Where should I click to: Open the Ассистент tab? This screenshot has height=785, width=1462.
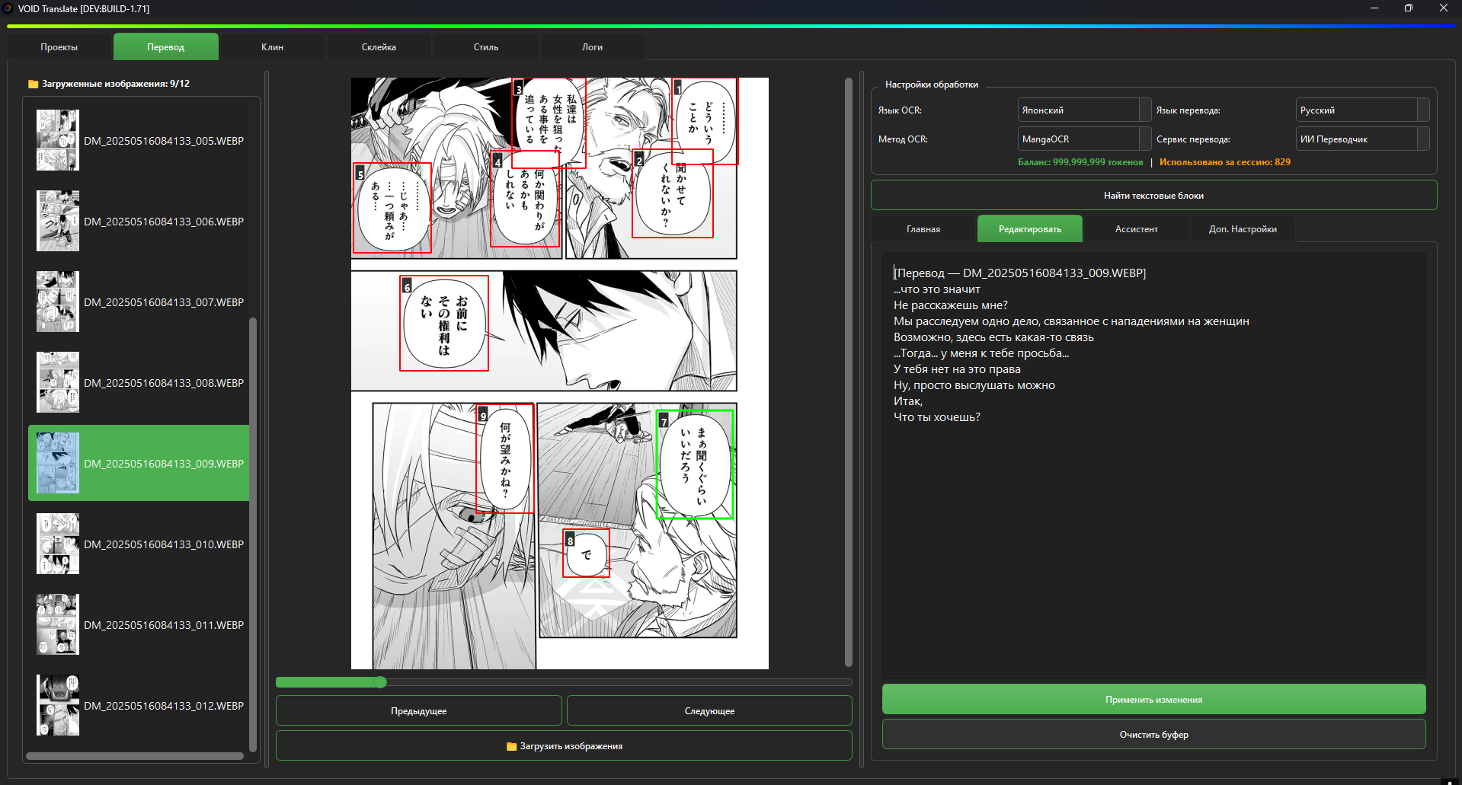(1136, 229)
